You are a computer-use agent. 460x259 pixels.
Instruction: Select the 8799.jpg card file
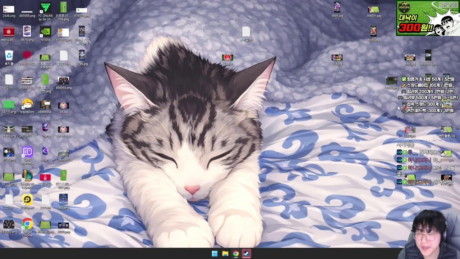[82, 56]
